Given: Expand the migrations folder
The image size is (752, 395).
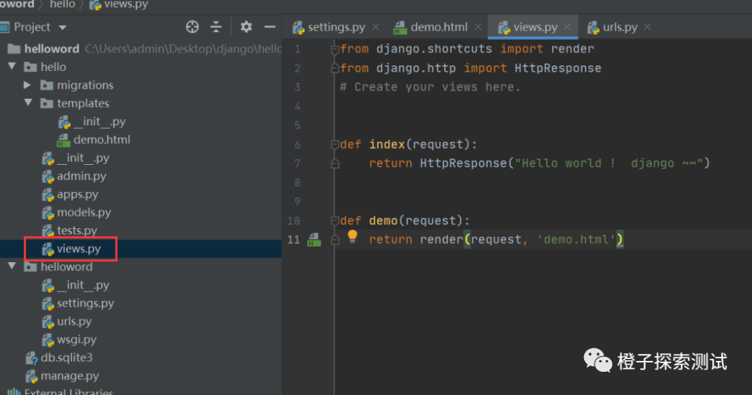Looking at the screenshot, I should (27, 85).
